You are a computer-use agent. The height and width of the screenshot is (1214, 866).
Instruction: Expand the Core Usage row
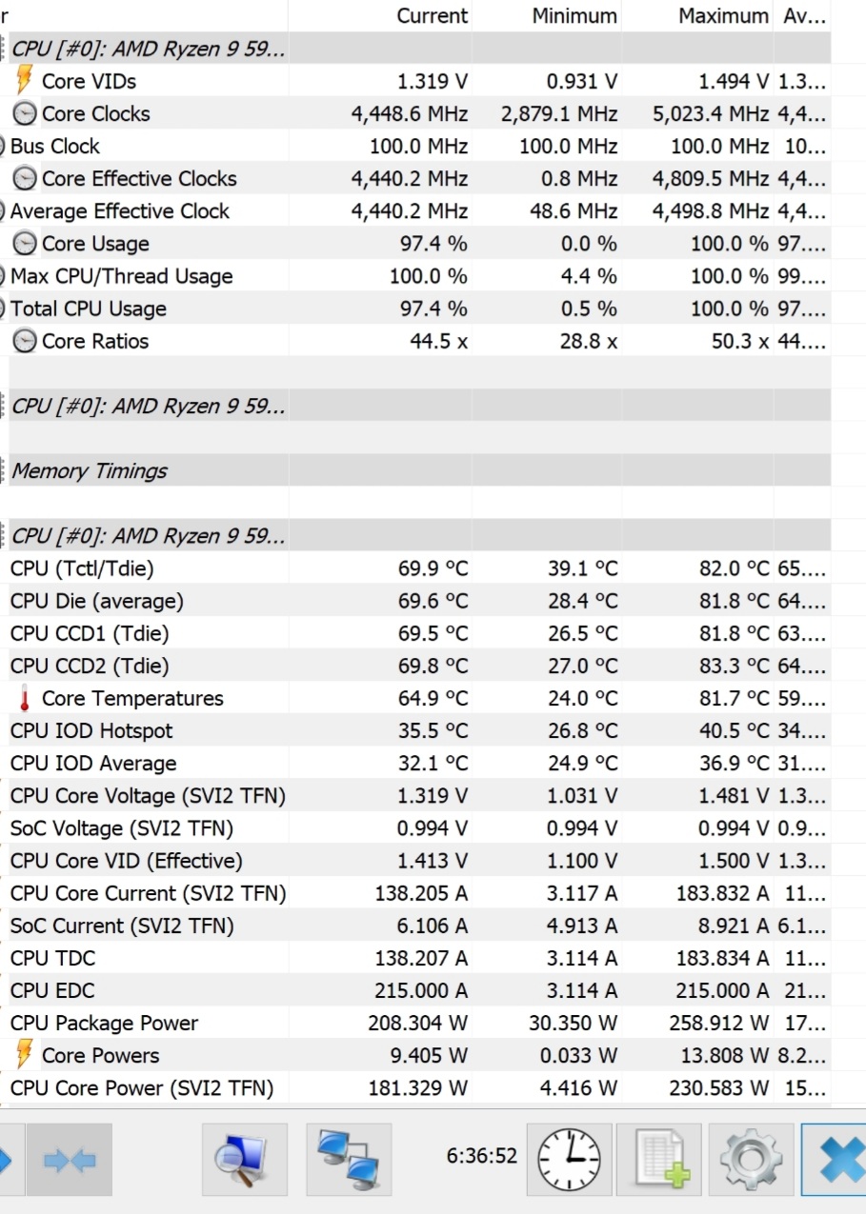pos(25,244)
